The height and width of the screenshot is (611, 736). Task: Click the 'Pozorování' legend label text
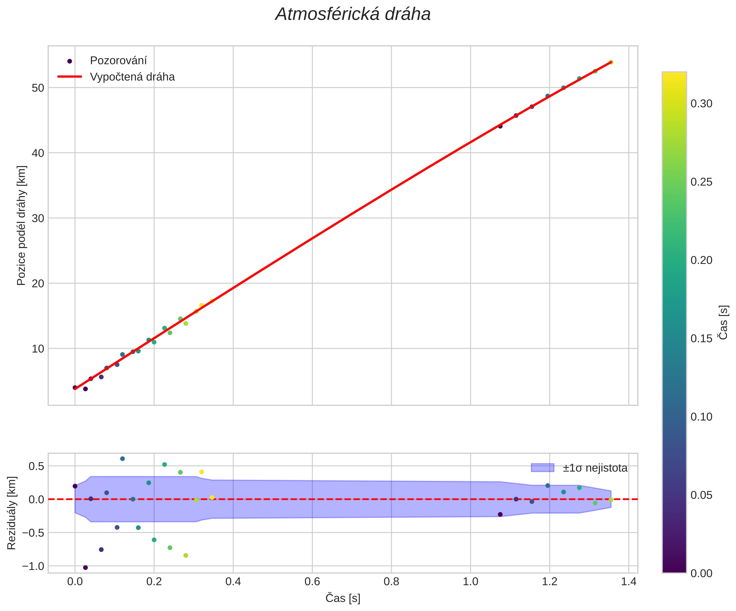tap(118, 61)
